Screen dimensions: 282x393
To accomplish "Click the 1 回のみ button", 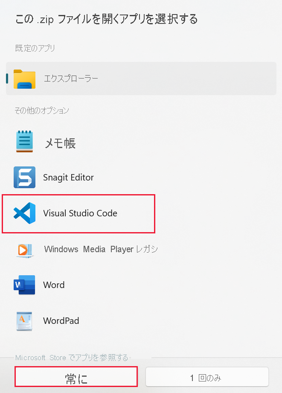I will [x=207, y=377].
